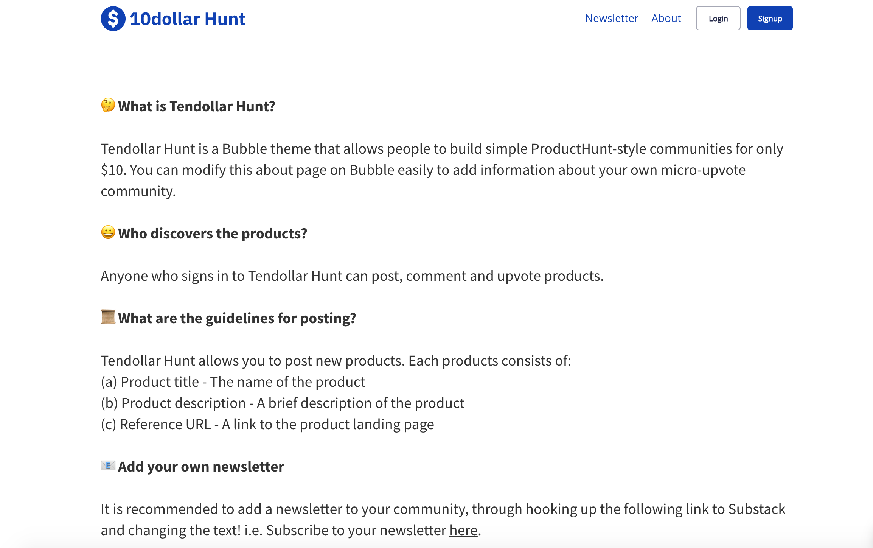Viewport: 873px width, 548px height.
Task: Click the Reference URL line of the guidelines
Action: (267, 424)
